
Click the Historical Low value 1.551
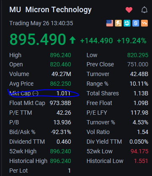[141, 161]
